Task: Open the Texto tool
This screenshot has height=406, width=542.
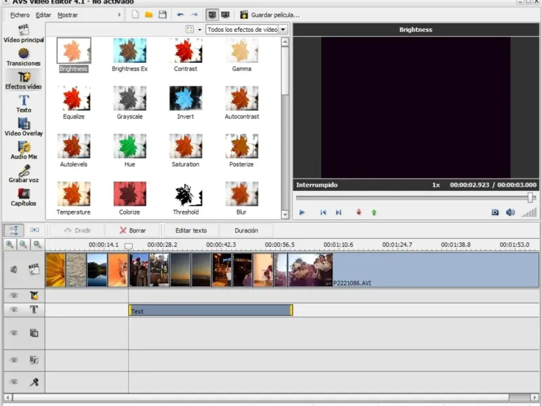Action: (24, 104)
